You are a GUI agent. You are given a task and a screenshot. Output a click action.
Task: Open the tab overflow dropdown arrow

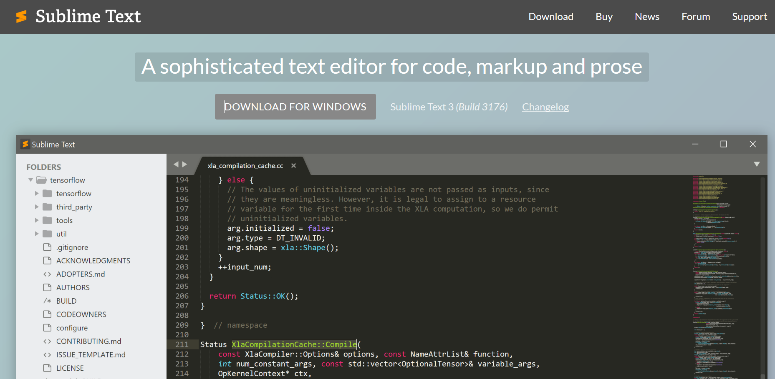757,164
